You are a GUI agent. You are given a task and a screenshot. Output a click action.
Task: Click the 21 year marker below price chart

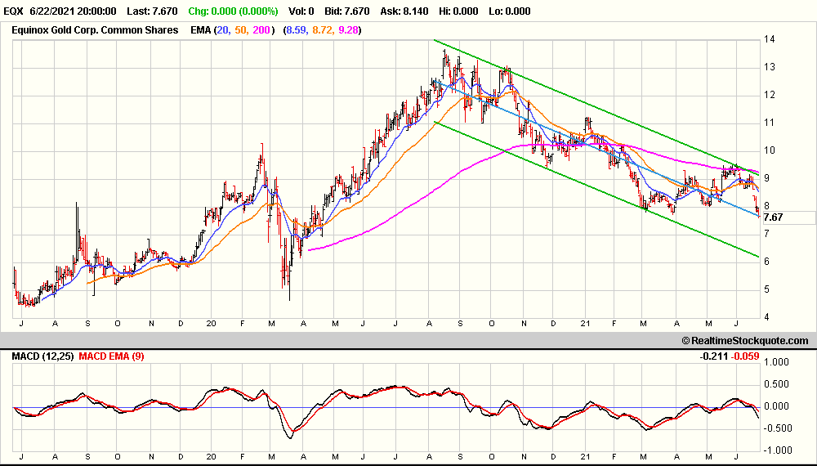point(585,323)
